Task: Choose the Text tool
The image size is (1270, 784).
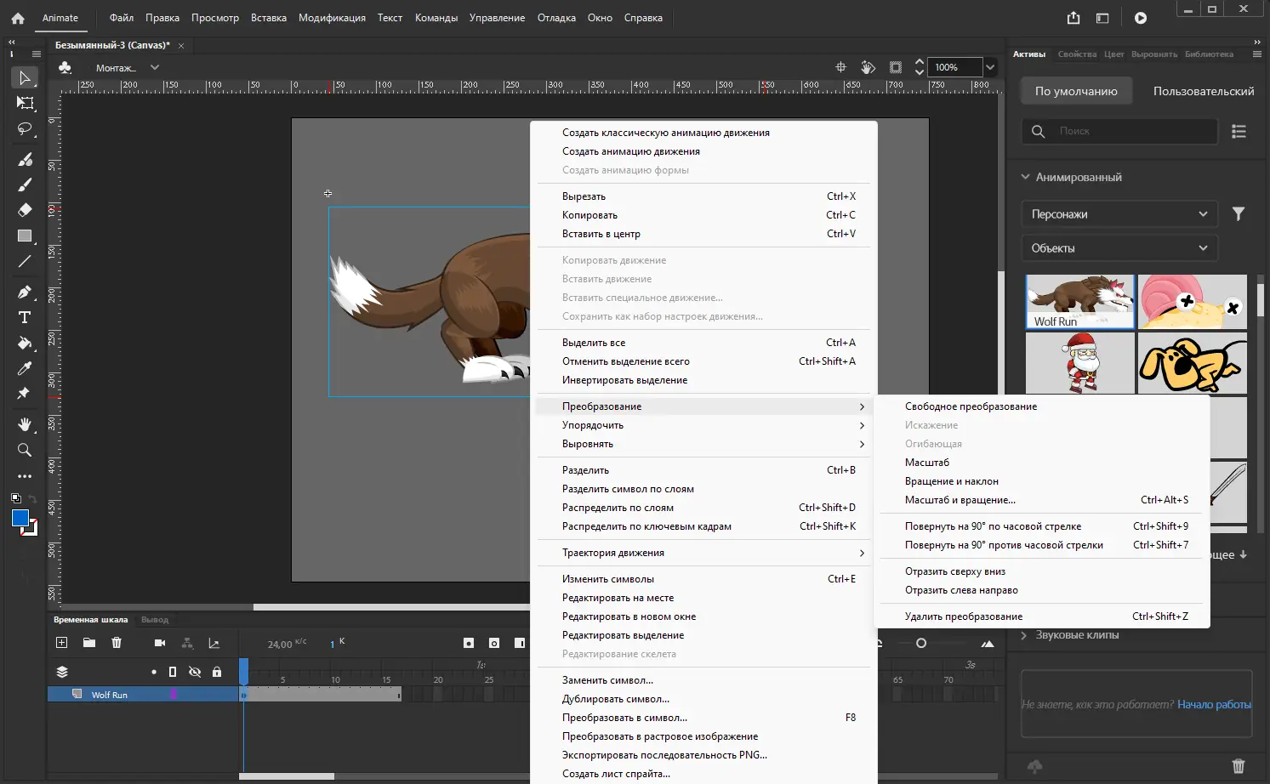Action: 25,317
